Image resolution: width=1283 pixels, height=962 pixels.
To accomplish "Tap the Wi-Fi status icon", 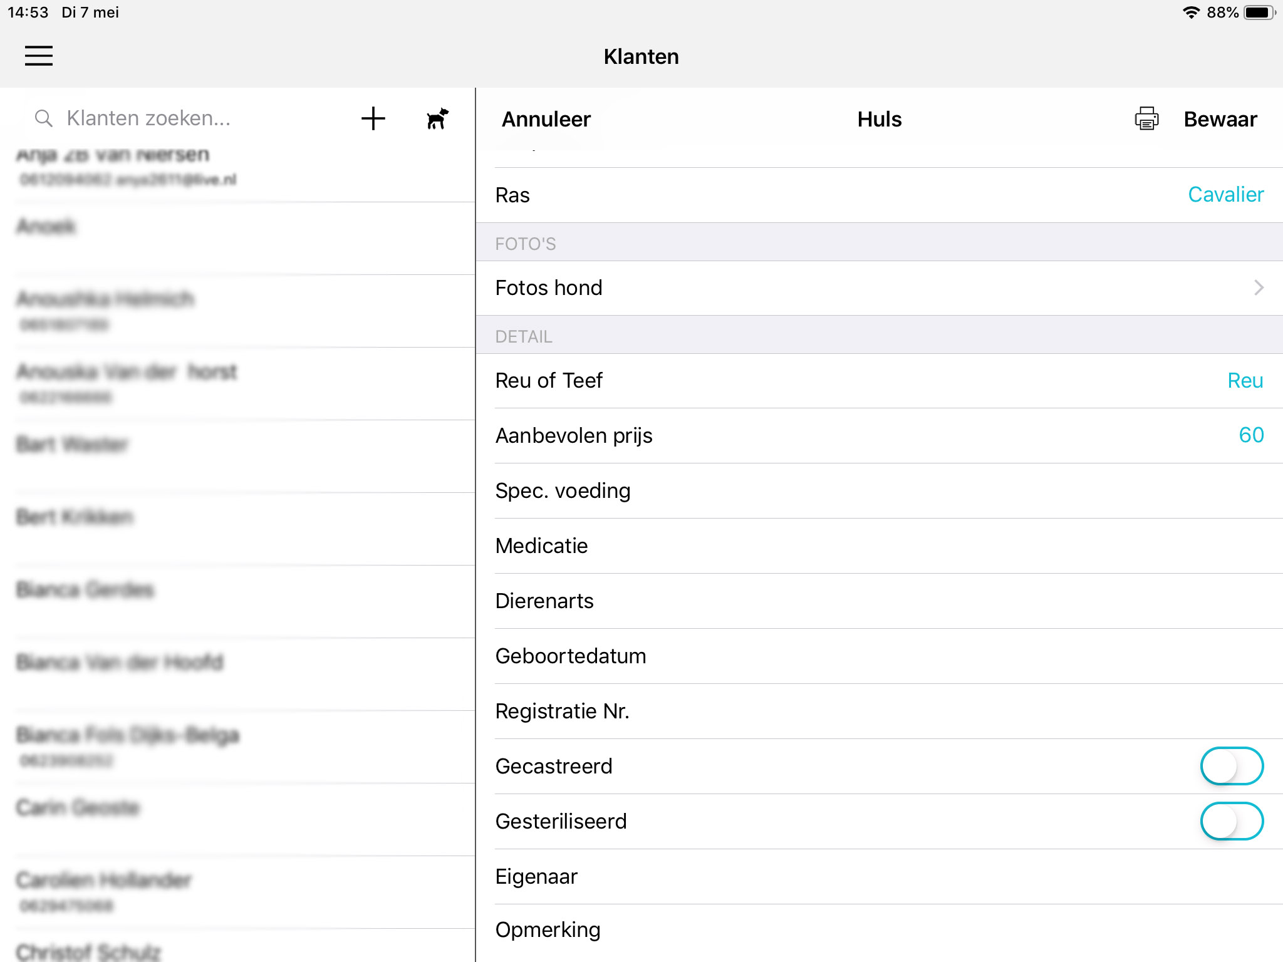I will pos(1190,13).
